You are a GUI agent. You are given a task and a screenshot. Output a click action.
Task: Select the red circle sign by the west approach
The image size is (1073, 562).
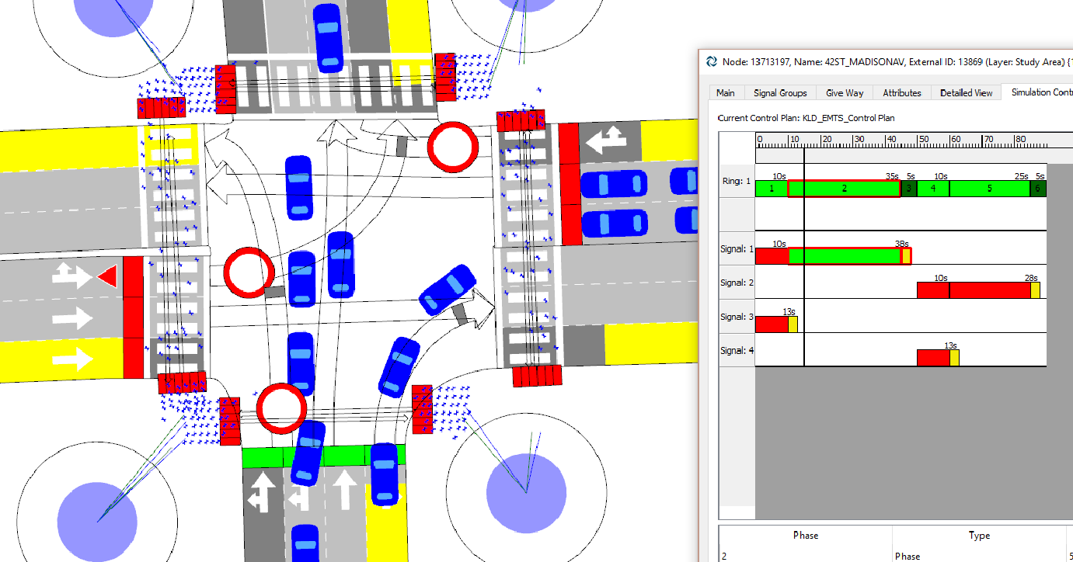pyautogui.click(x=249, y=272)
